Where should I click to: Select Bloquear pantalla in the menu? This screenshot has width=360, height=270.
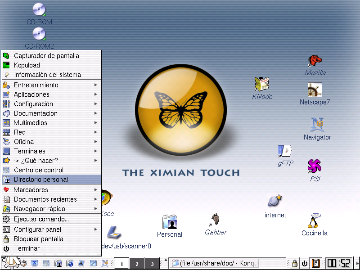click(x=51, y=239)
